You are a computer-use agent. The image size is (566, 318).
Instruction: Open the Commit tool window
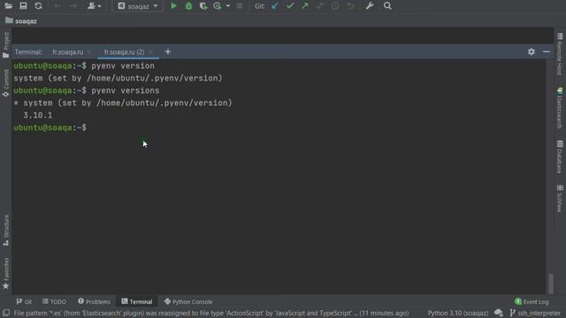coord(6,83)
